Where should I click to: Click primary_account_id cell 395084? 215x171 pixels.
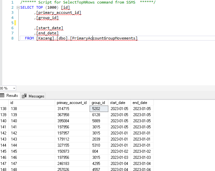(63, 121)
